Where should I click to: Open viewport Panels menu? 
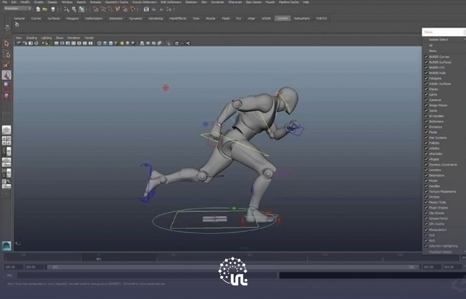point(89,38)
